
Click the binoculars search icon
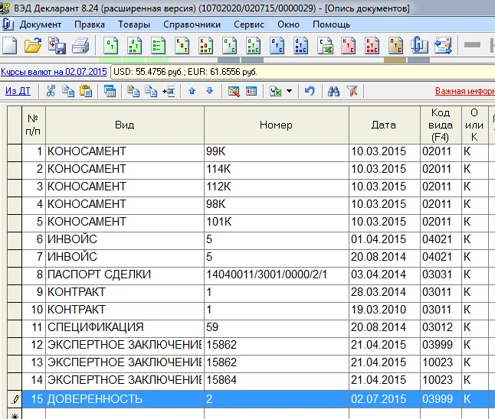click(333, 91)
